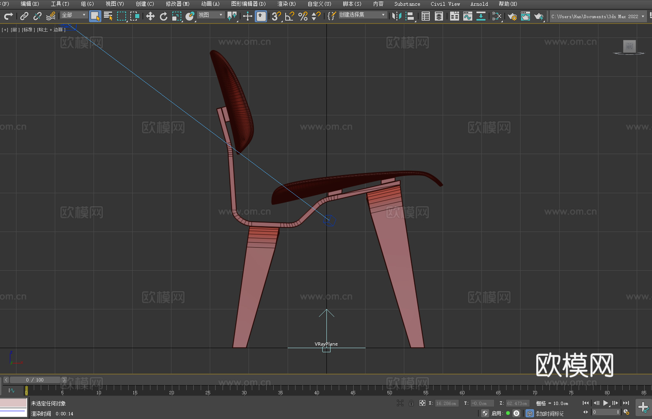Toggle Select and Manipulate

click(x=247, y=16)
